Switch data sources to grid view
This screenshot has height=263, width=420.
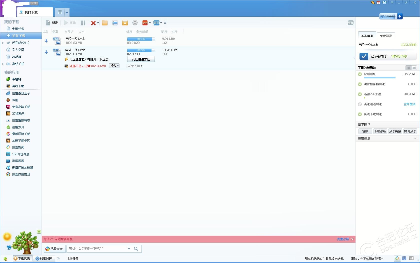[414, 68]
